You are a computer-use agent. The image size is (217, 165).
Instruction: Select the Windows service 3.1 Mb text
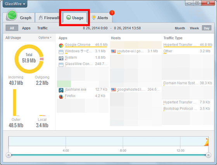[85, 51]
